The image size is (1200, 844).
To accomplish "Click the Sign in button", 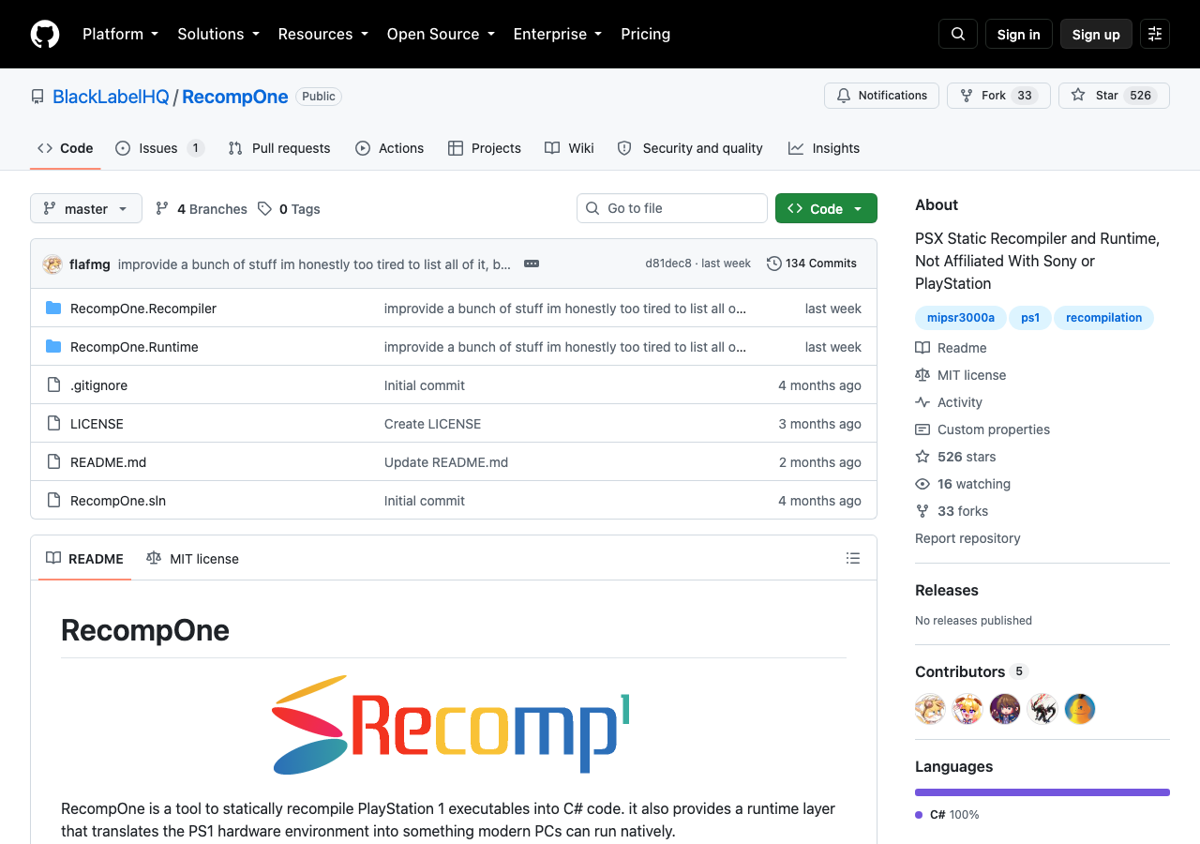I will pyautogui.click(x=1019, y=34).
